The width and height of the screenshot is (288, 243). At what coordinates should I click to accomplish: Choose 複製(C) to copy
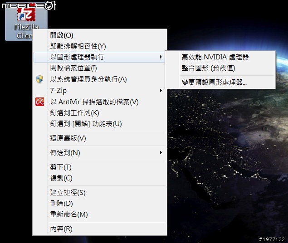tap(100, 178)
